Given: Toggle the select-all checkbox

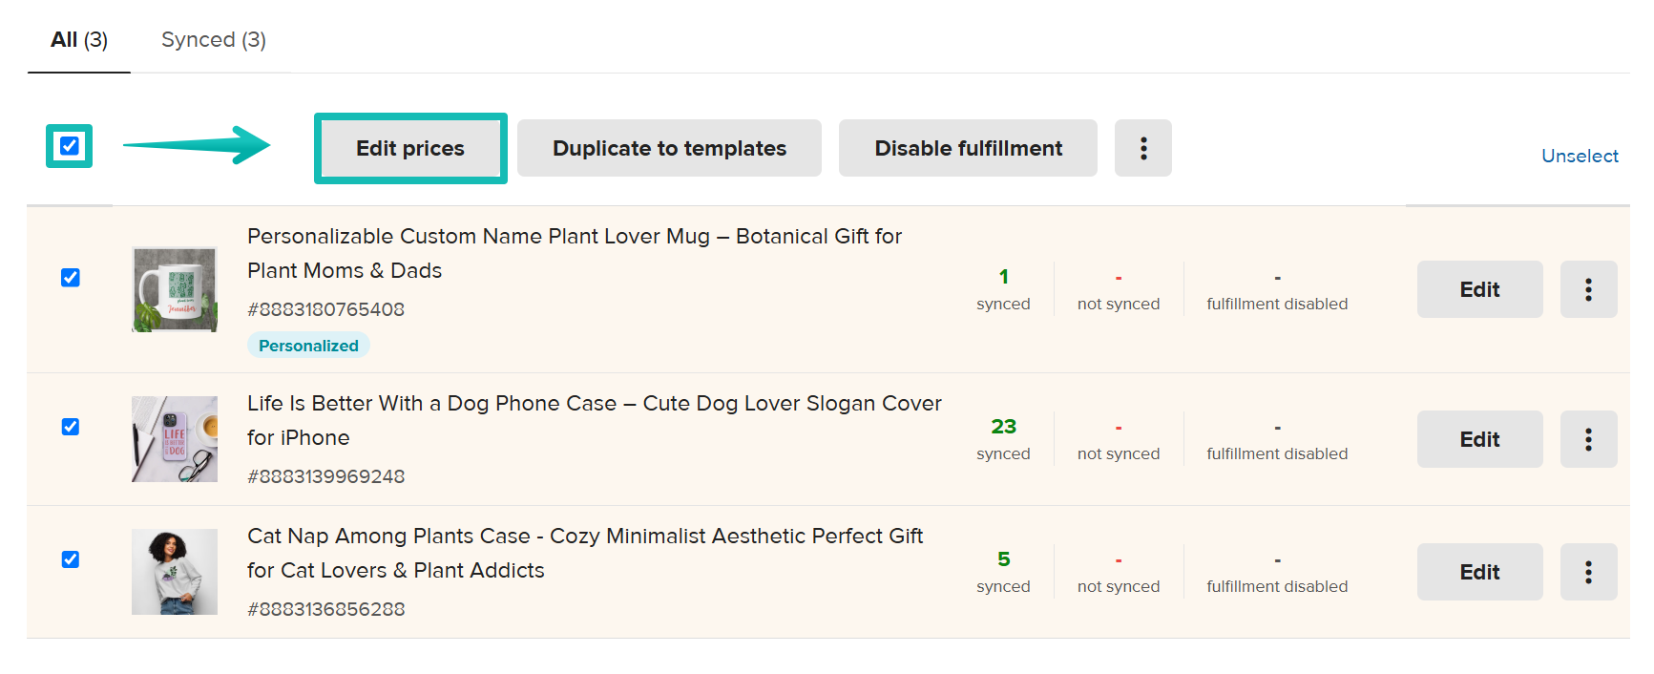Looking at the screenshot, I should 70,146.
